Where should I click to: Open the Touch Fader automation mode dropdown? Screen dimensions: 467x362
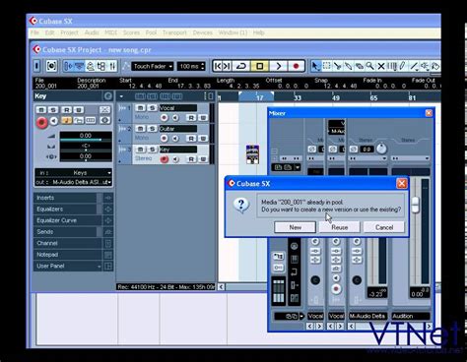[x=153, y=66]
